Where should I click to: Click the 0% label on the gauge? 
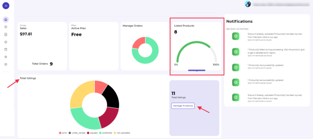click(x=176, y=65)
